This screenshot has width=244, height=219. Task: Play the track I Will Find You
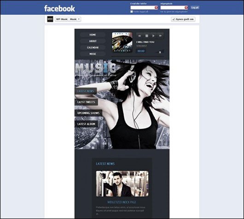[153, 36]
